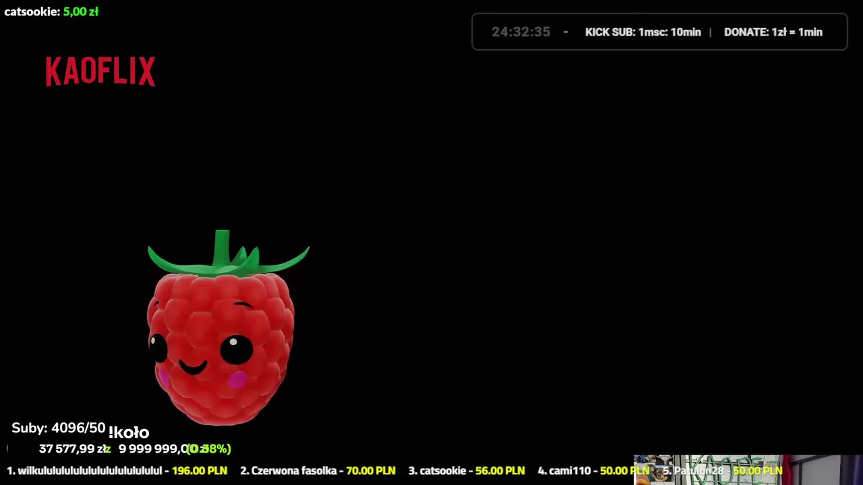
Task: Click the KAOFLIX logo
Action: [100, 71]
